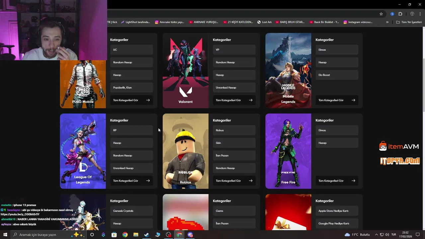Switch the TUR keyboard language indicator
The image size is (425, 239).
[394, 235]
